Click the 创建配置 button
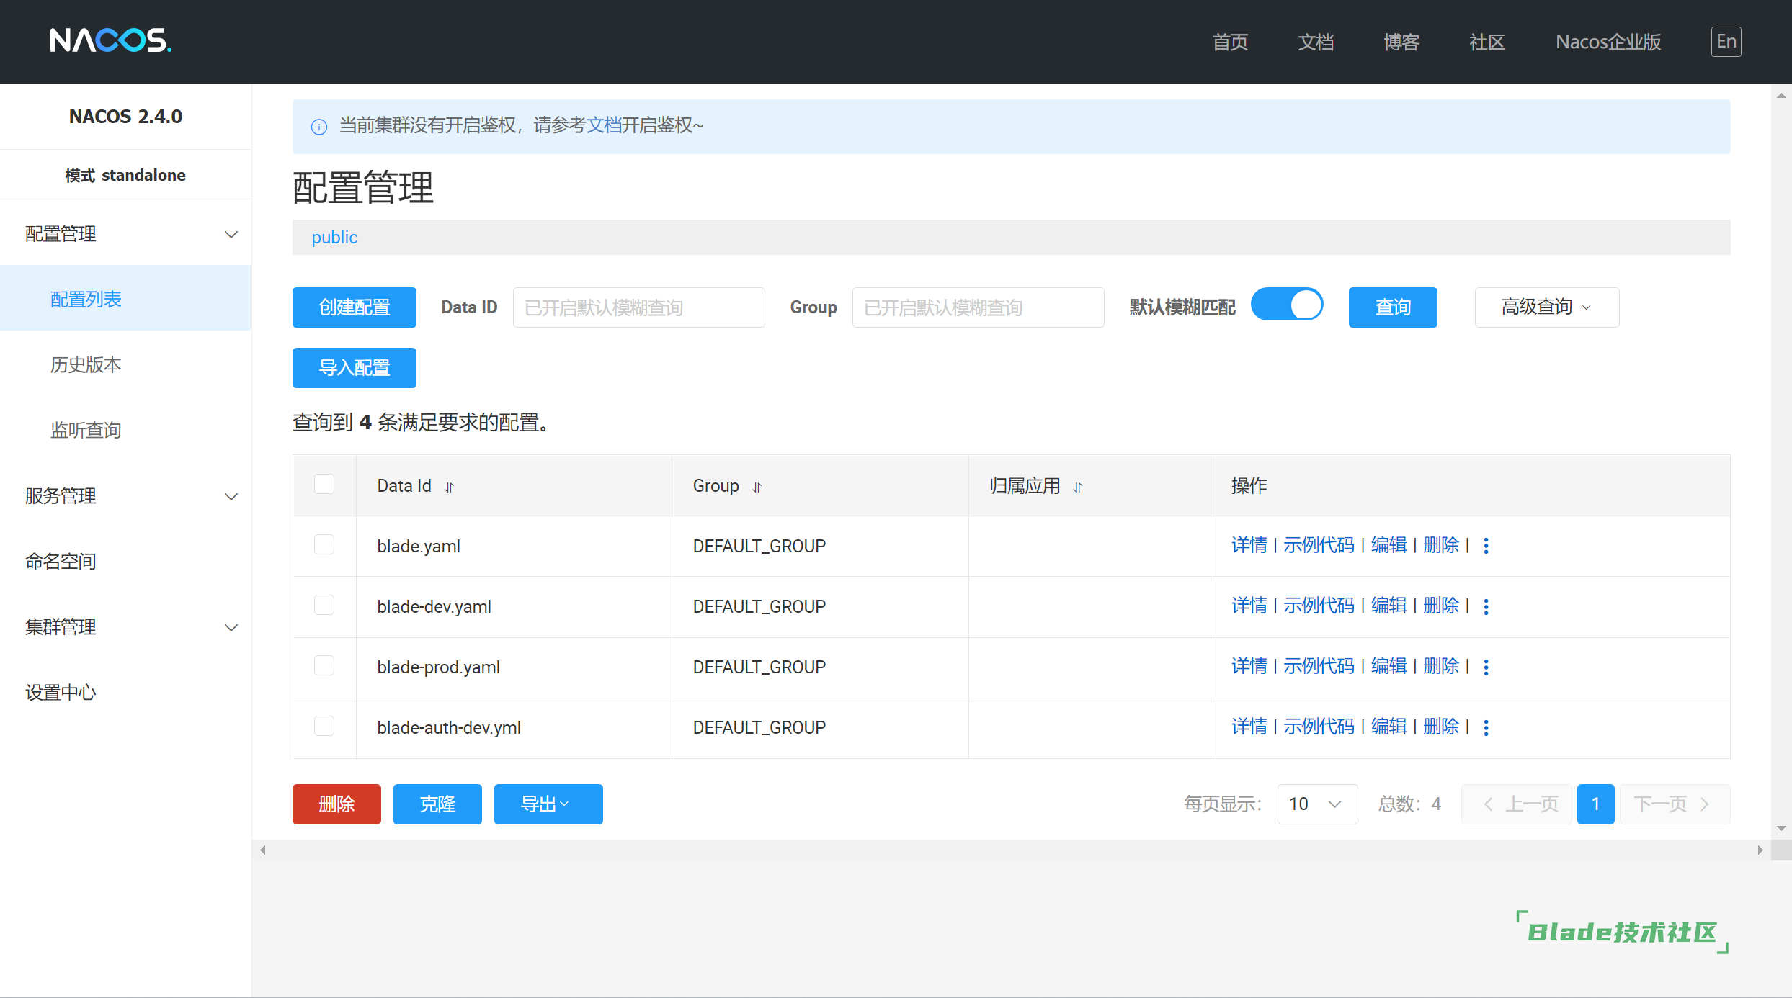Screen dimensions: 1792x998 pos(355,307)
